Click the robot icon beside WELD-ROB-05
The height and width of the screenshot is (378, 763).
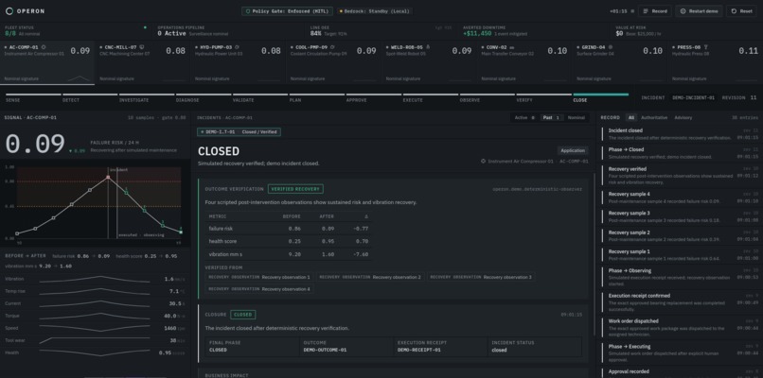coord(428,47)
